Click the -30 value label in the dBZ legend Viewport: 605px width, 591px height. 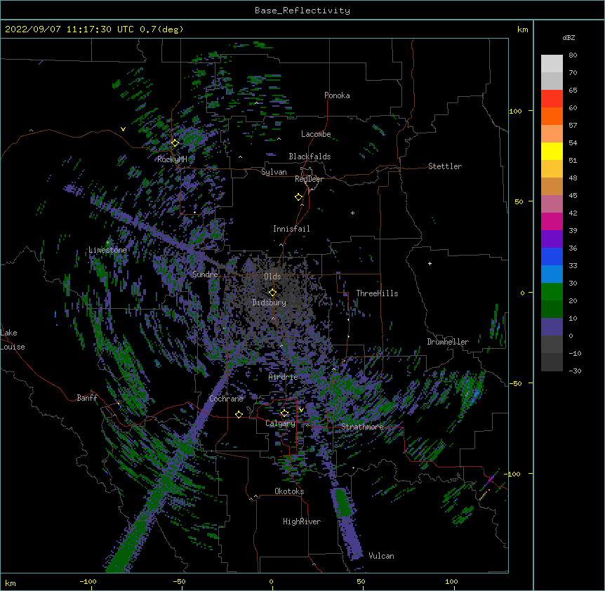click(575, 371)
